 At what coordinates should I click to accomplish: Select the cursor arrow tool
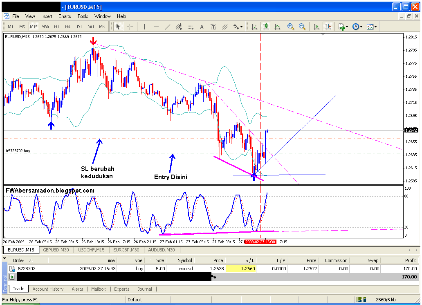point(118,27)
